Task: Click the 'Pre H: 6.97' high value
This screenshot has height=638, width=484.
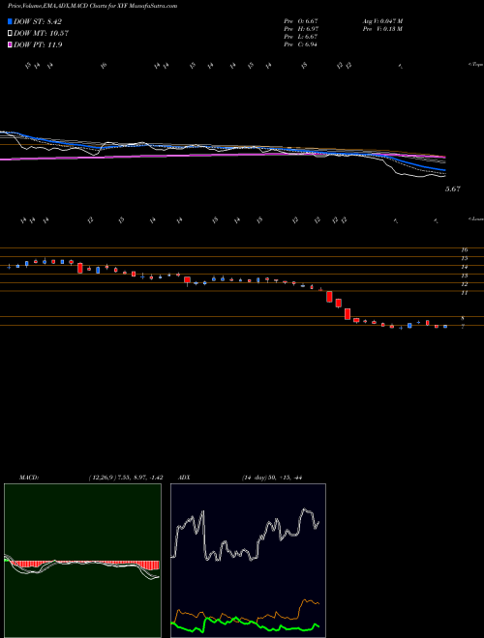Action: click(301, 29)
